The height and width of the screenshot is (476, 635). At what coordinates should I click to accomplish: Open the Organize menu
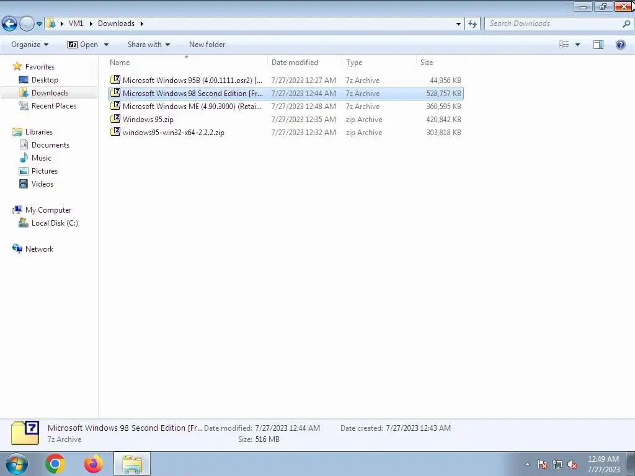pos(30,45)
